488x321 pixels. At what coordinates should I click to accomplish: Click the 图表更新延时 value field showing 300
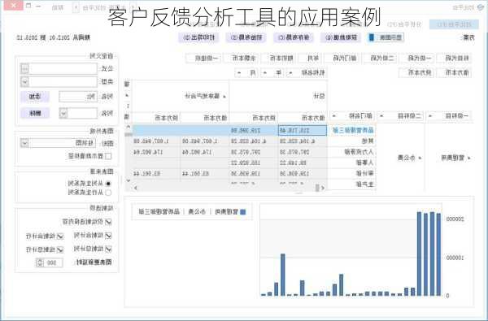(53, 262)
